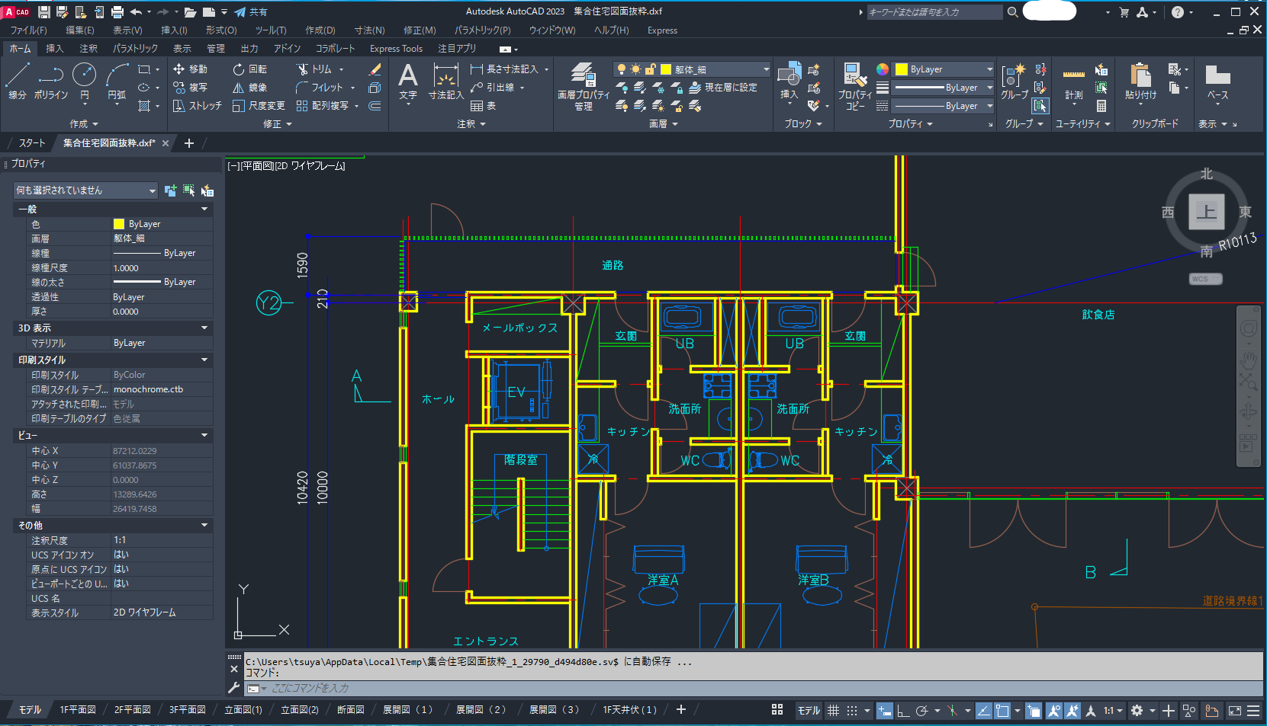
Task: Switch to the 2F平面図 layout tab
Action: point(133,710)
